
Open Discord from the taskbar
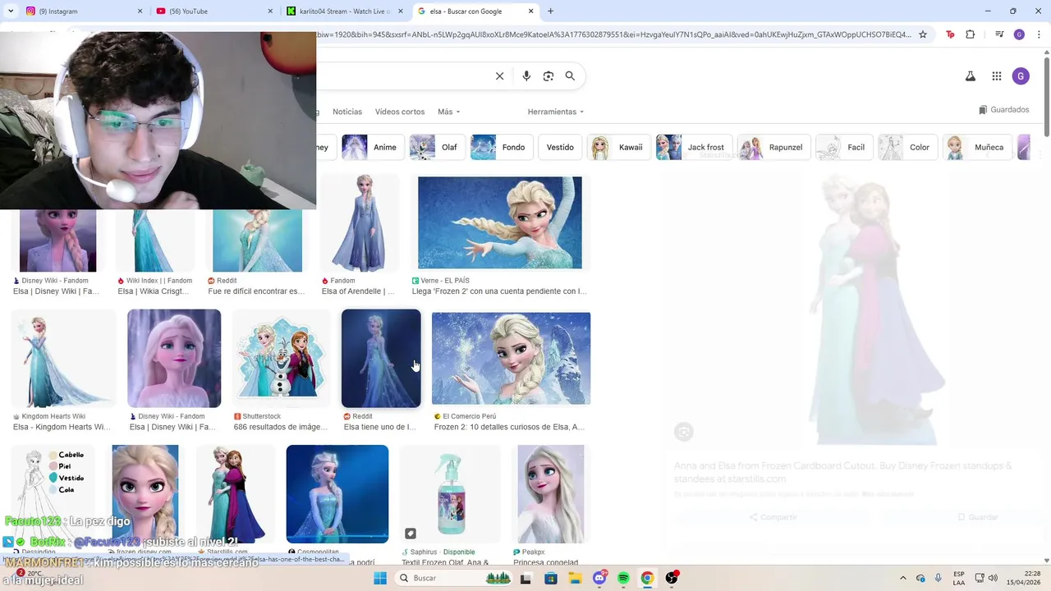[599, 578]
